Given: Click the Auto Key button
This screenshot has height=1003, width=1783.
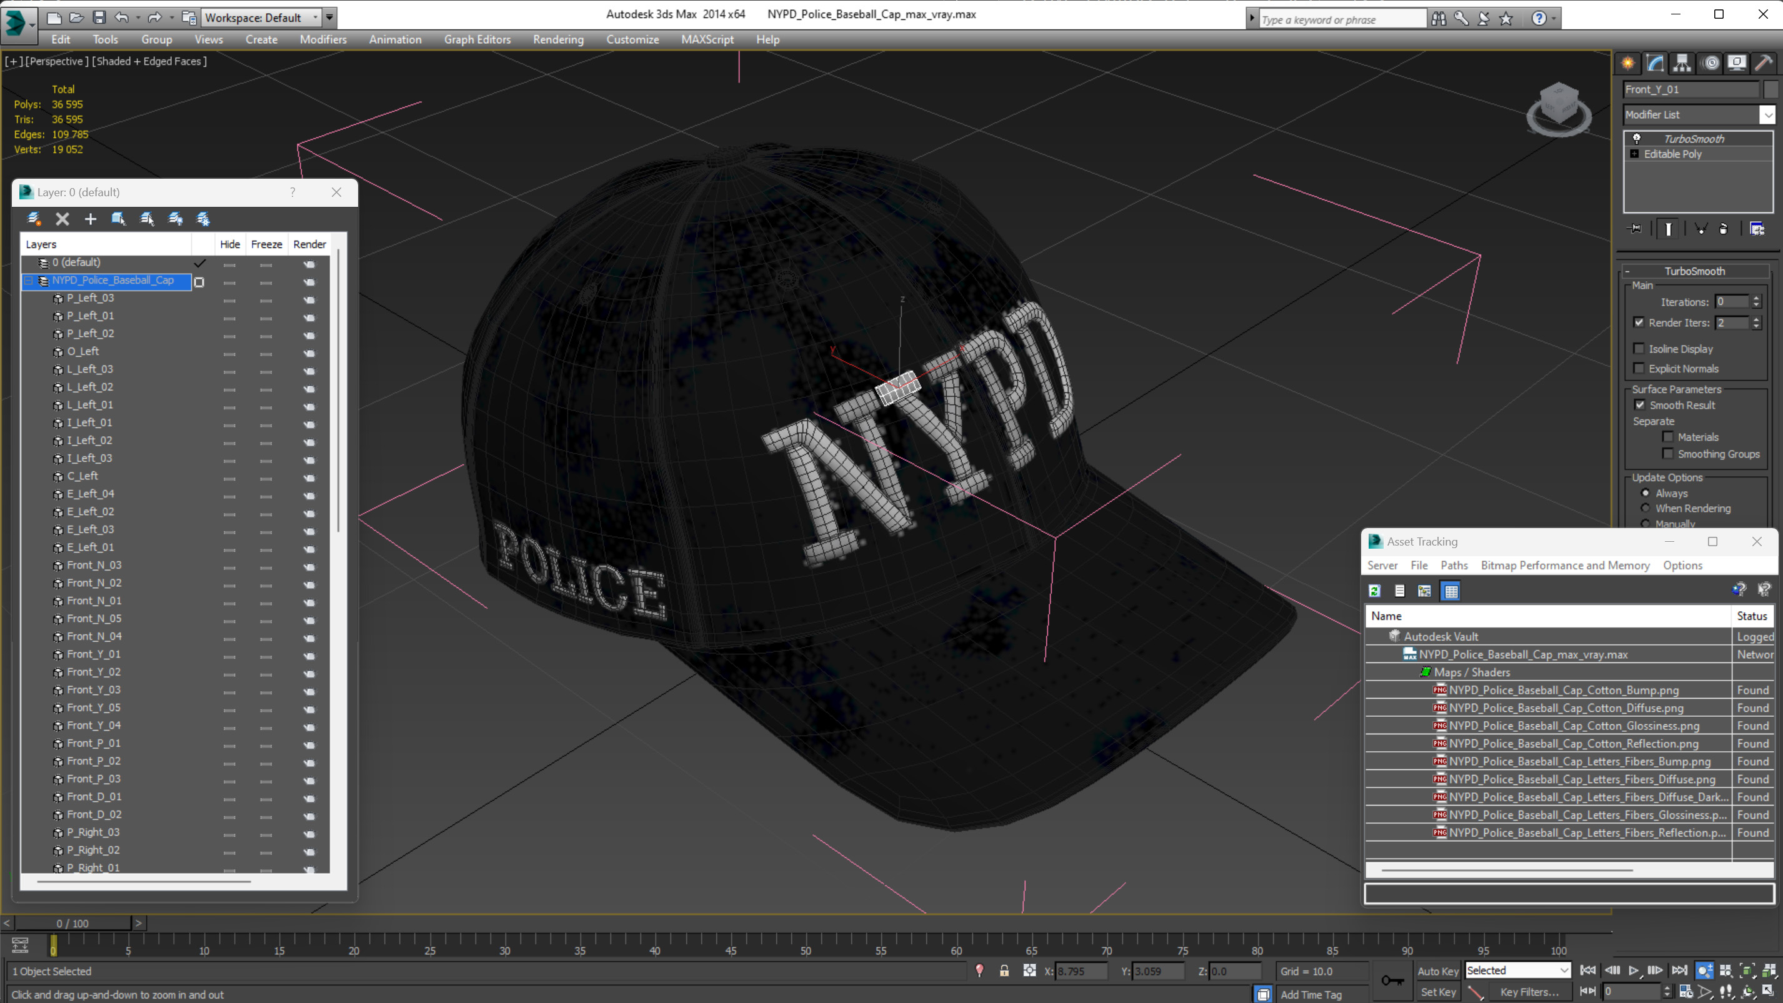Looking at the screenshot, I should coord(1437,971).
